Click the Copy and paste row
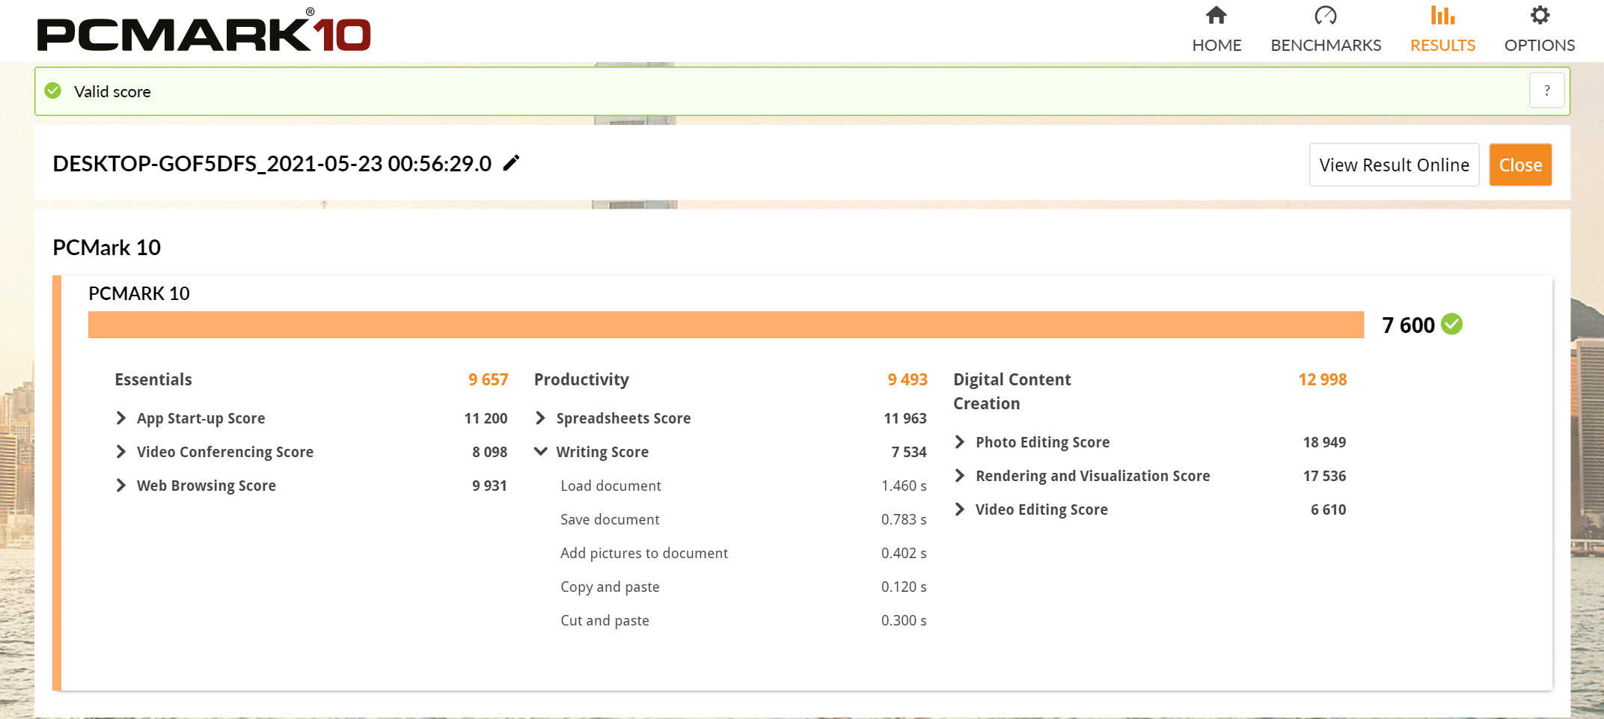This screenshot has height=719, width=1604. click(x=744, y=587)
